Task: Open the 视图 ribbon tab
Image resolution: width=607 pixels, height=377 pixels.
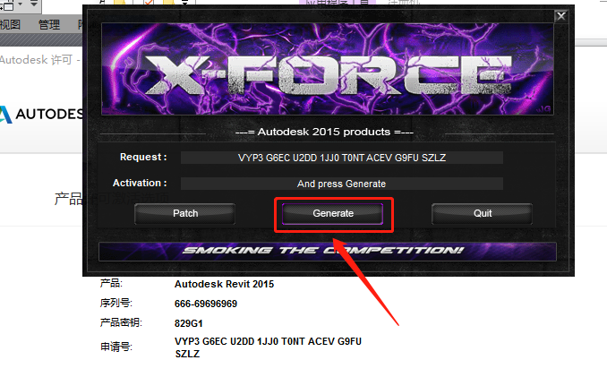Action: pyautogui.click(x=10, y=25)
